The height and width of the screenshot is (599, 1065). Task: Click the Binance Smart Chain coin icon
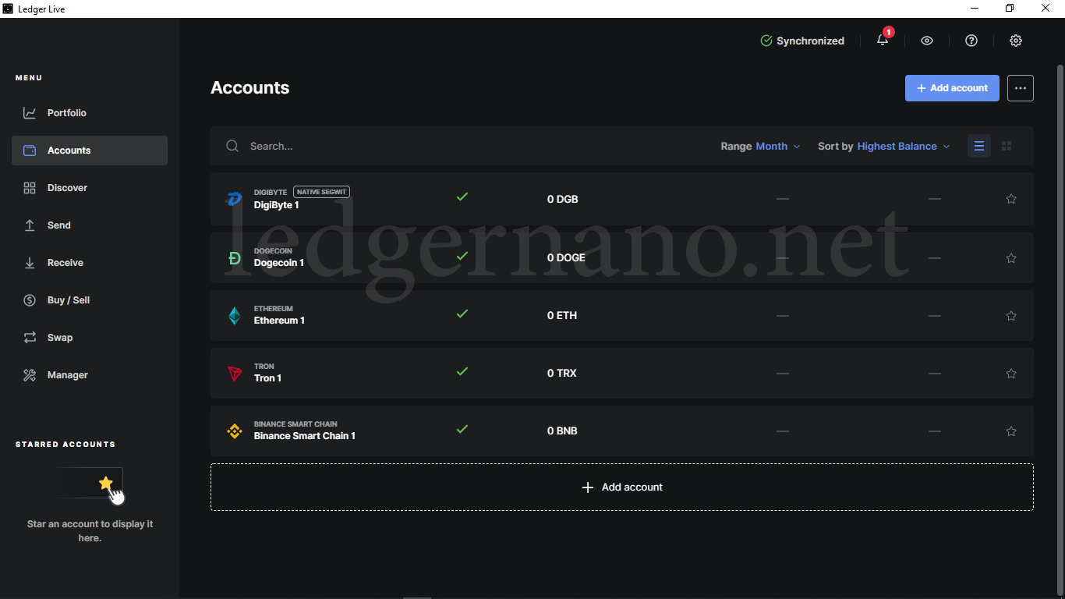[x=234, y=431]
